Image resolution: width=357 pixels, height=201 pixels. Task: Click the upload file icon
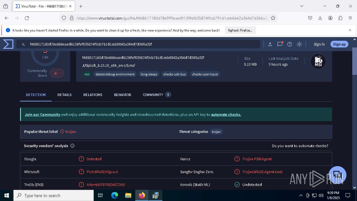point(270,44)
